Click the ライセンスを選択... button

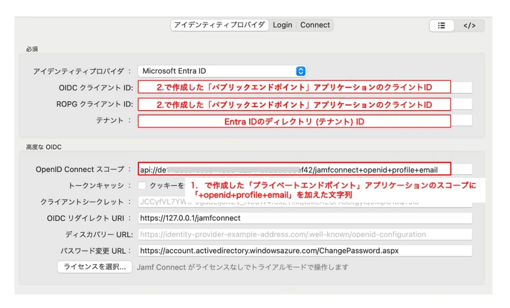95,267
